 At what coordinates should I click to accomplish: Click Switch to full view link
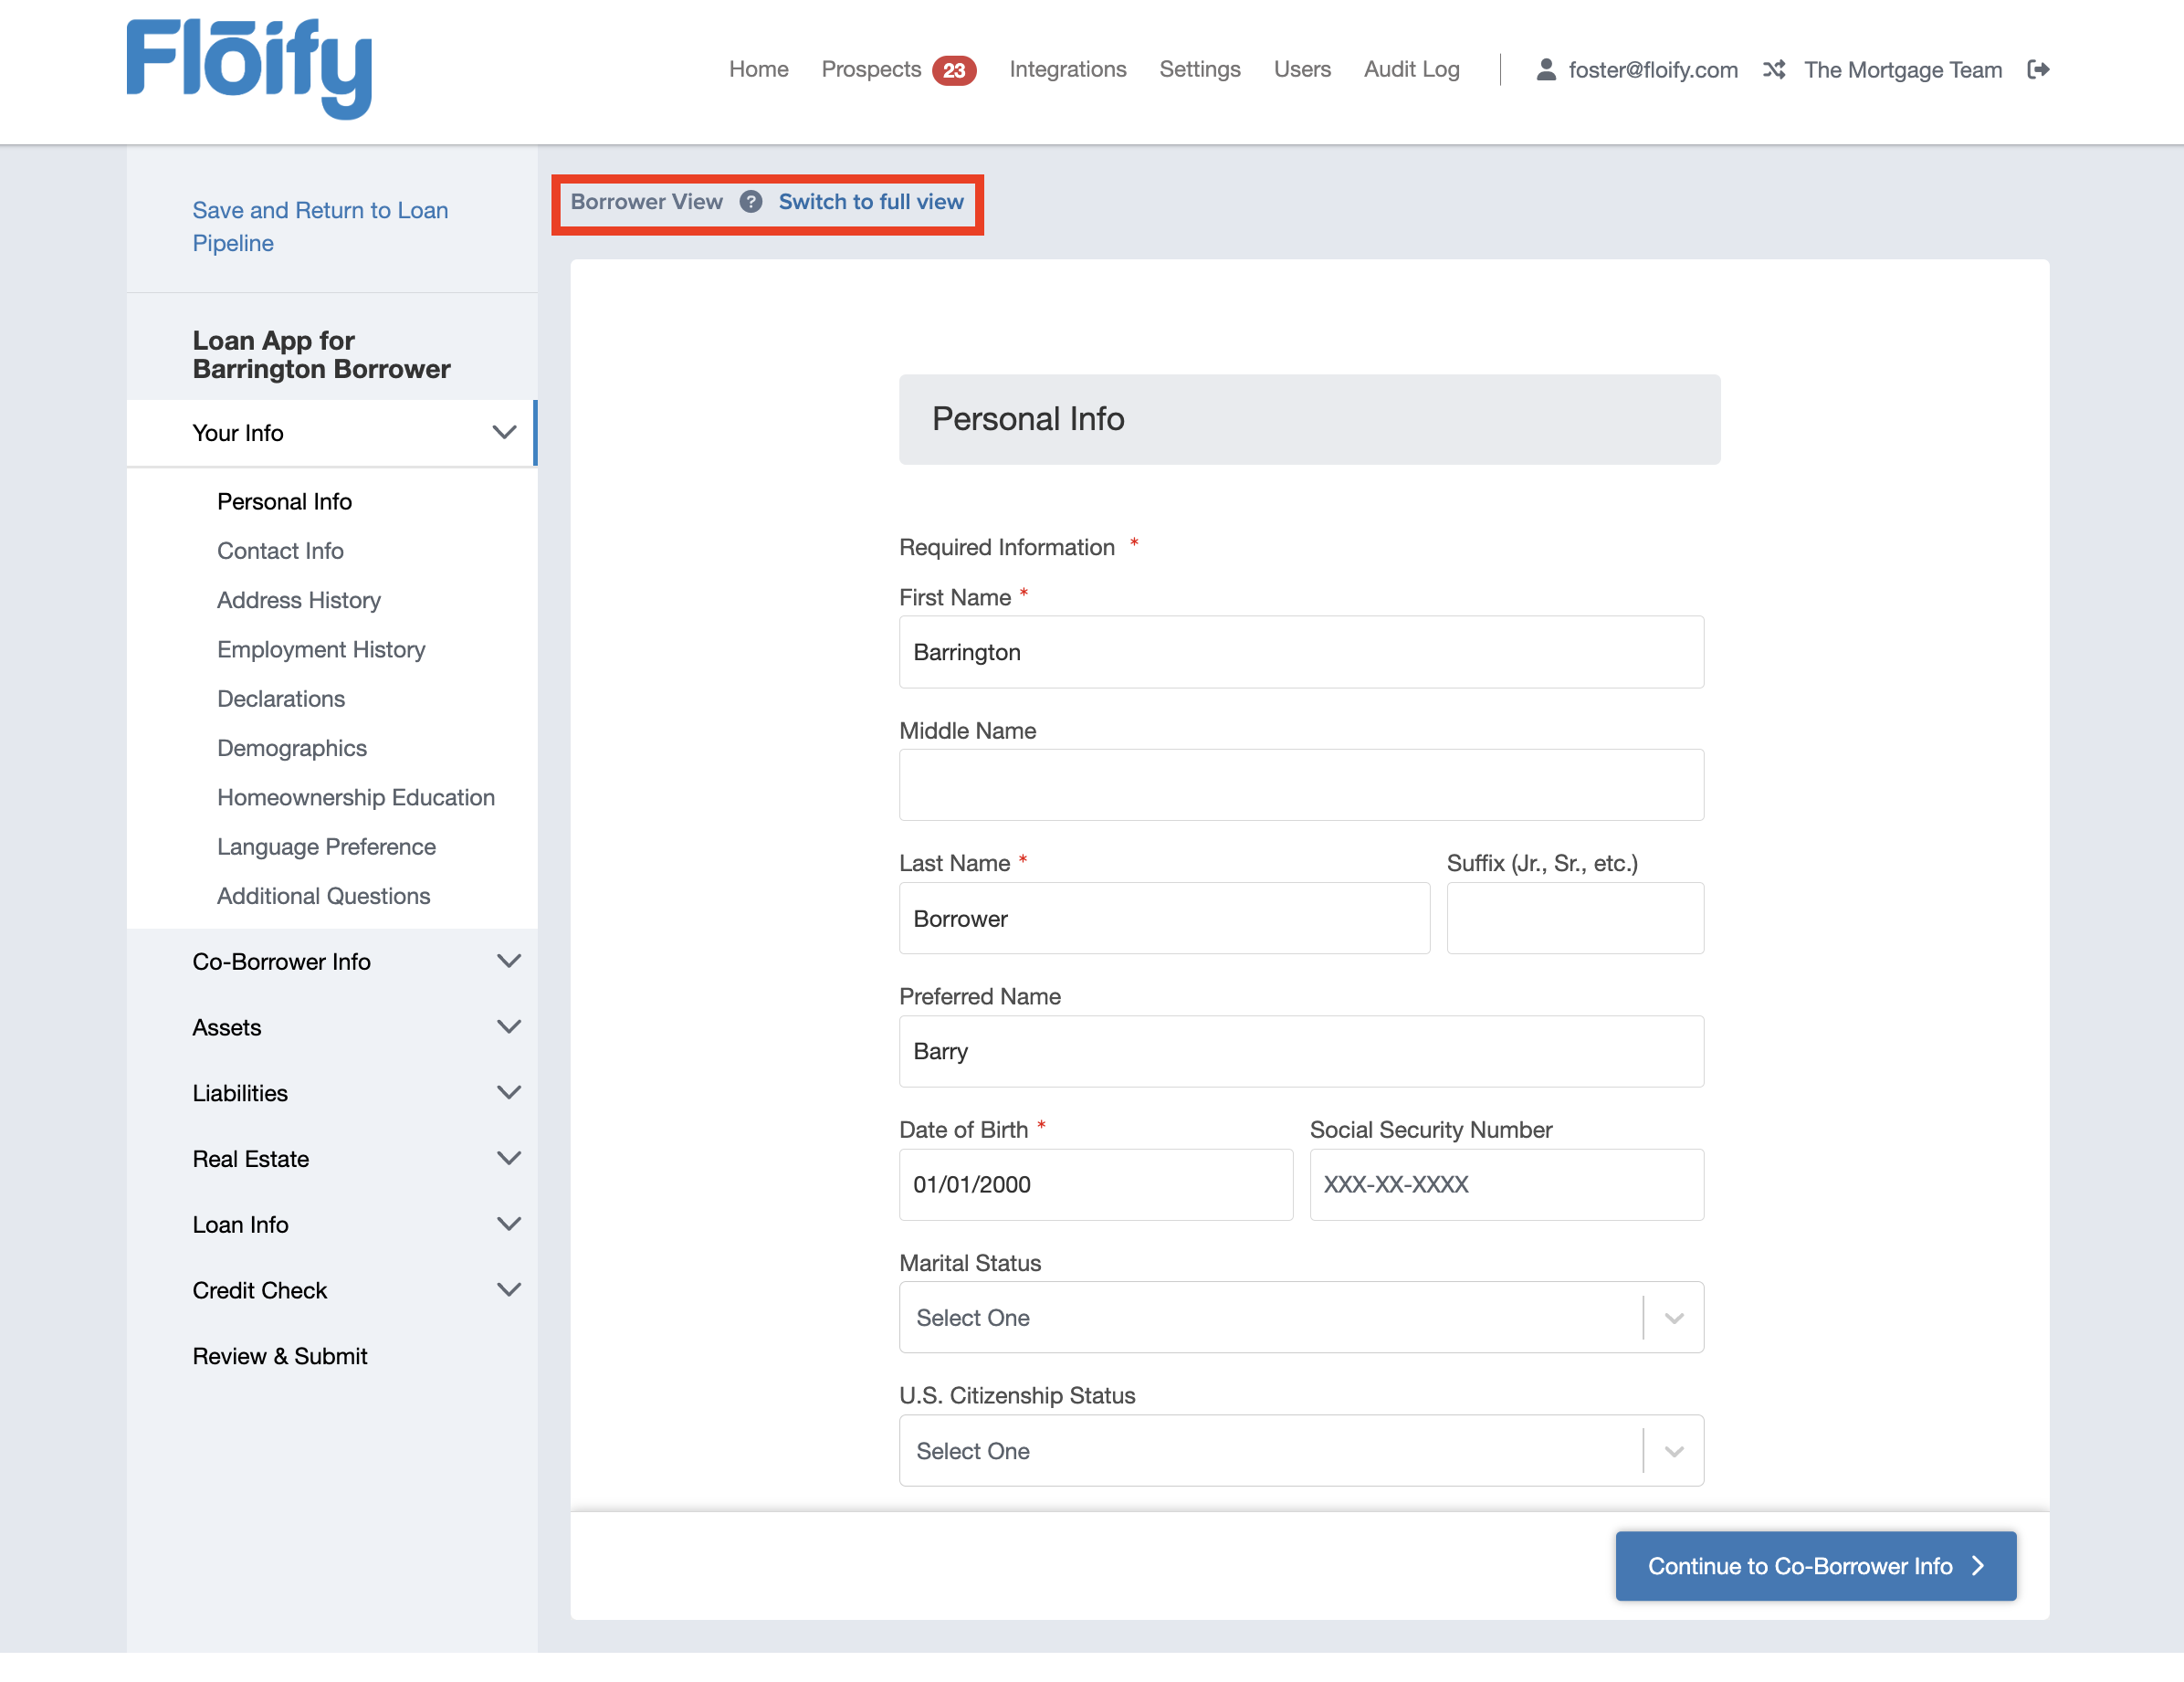coord(870,202)
